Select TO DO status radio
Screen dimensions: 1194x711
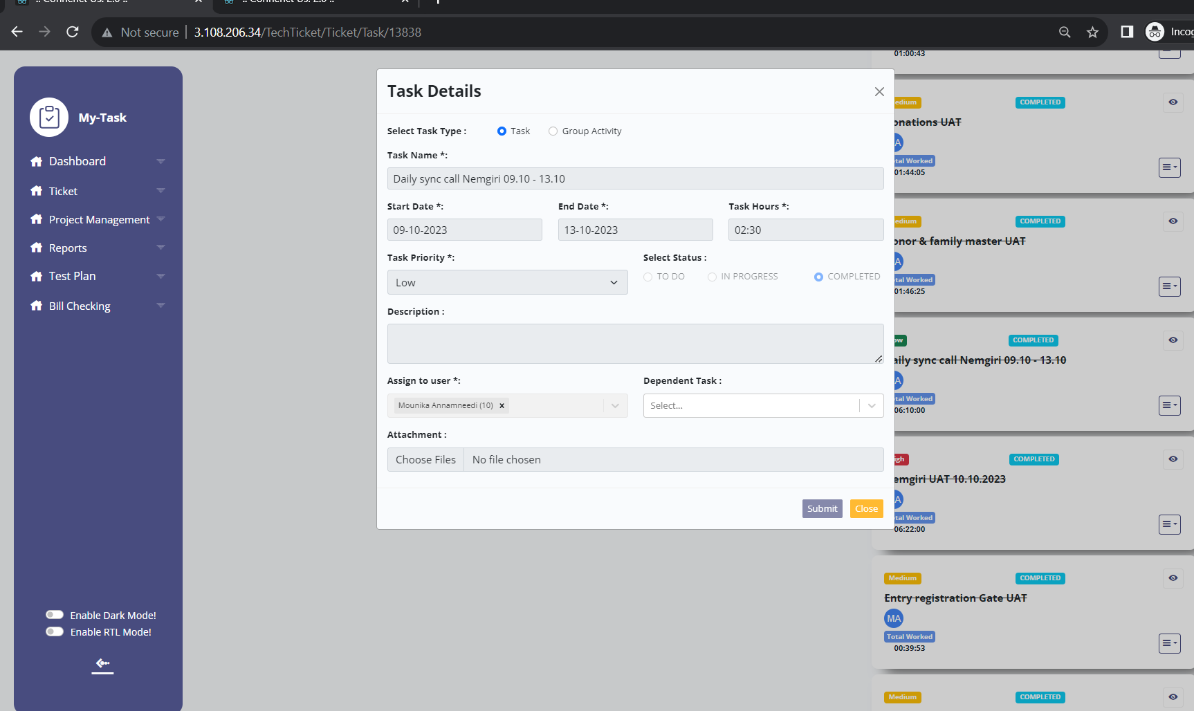648,277
